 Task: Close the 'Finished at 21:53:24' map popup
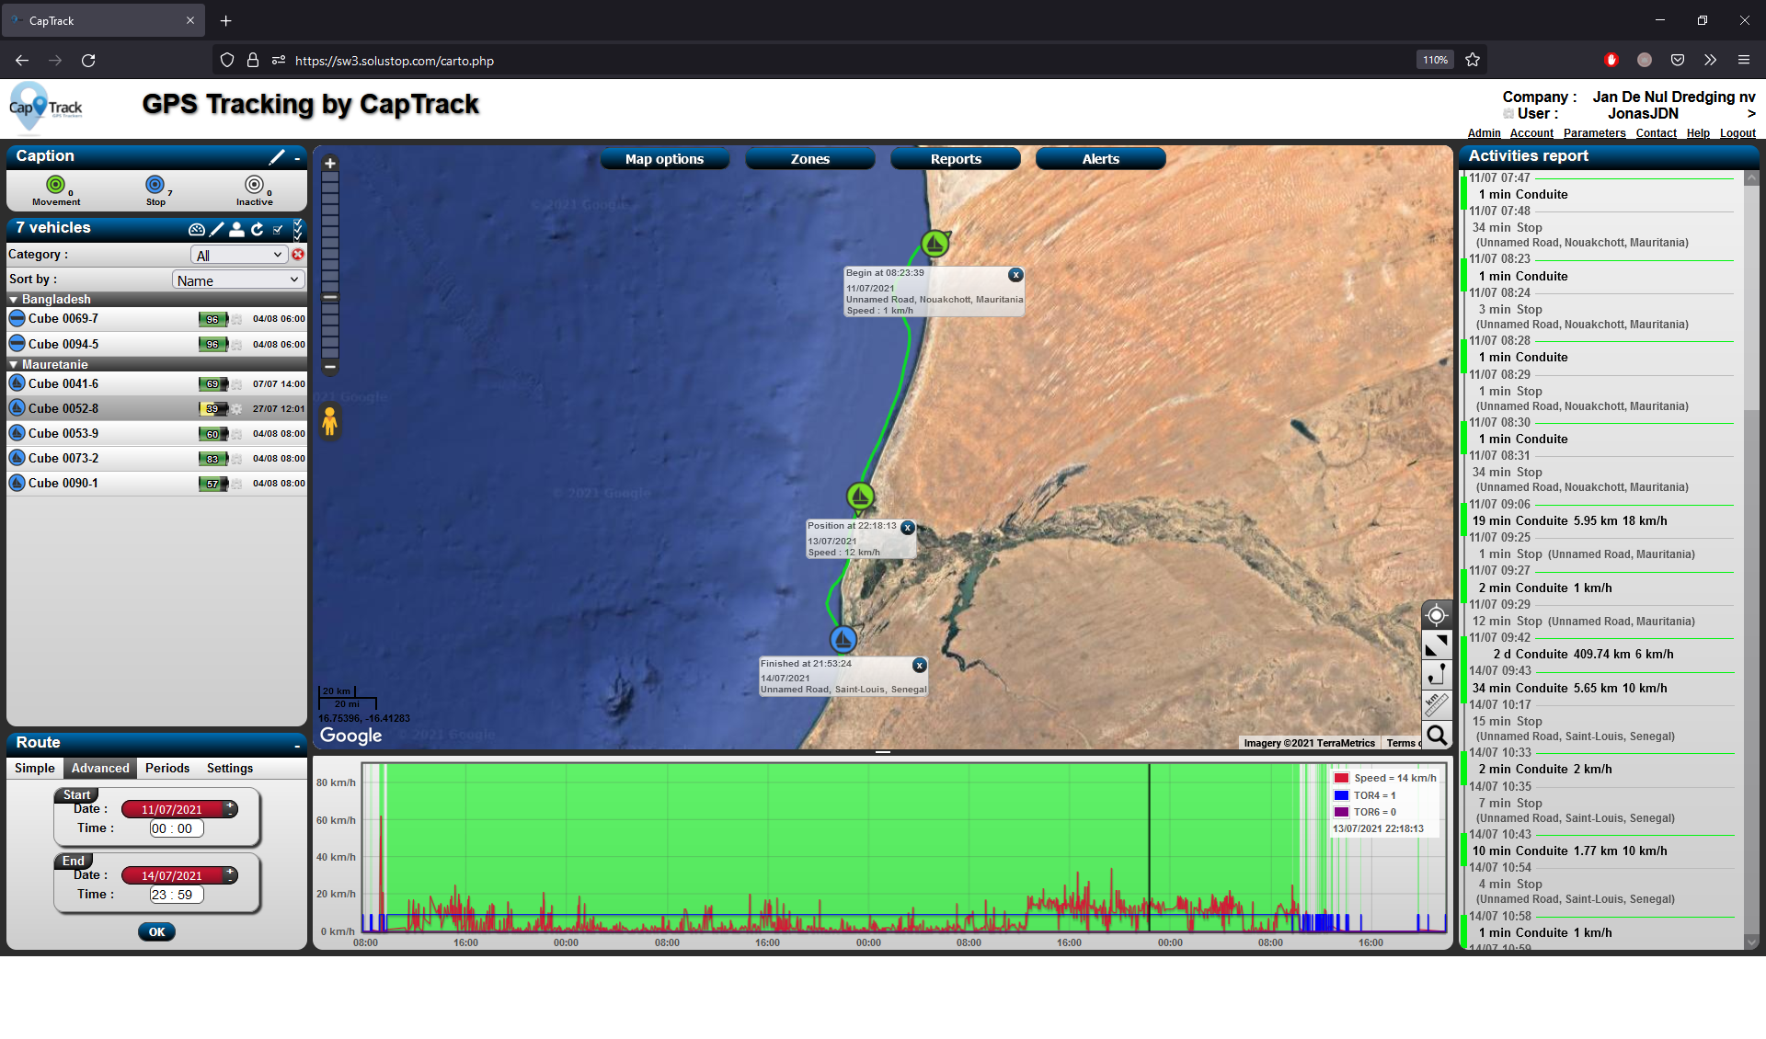point(919,665)
